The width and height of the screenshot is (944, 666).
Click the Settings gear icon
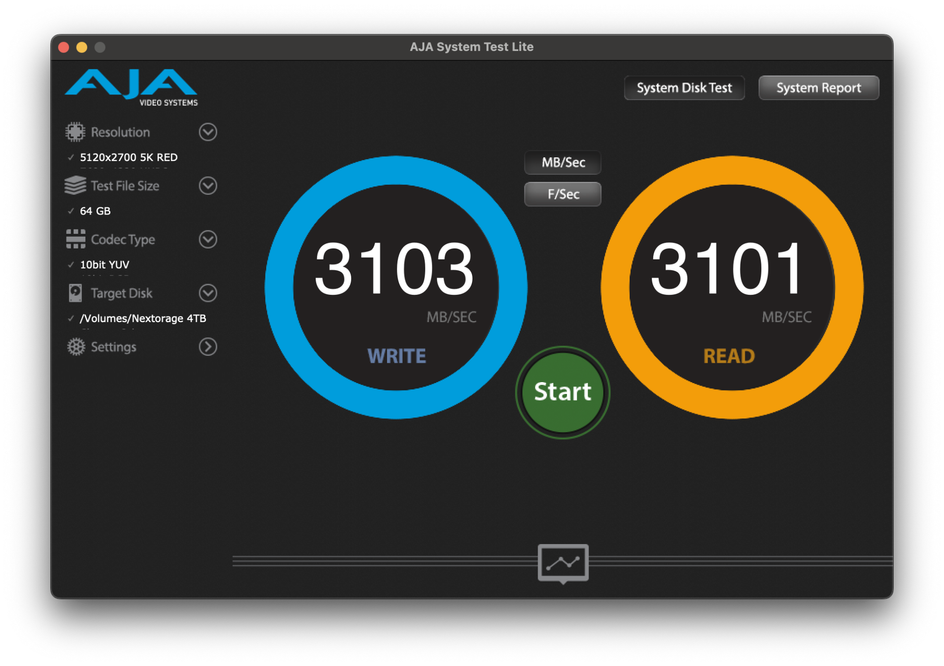click(76, 347)
